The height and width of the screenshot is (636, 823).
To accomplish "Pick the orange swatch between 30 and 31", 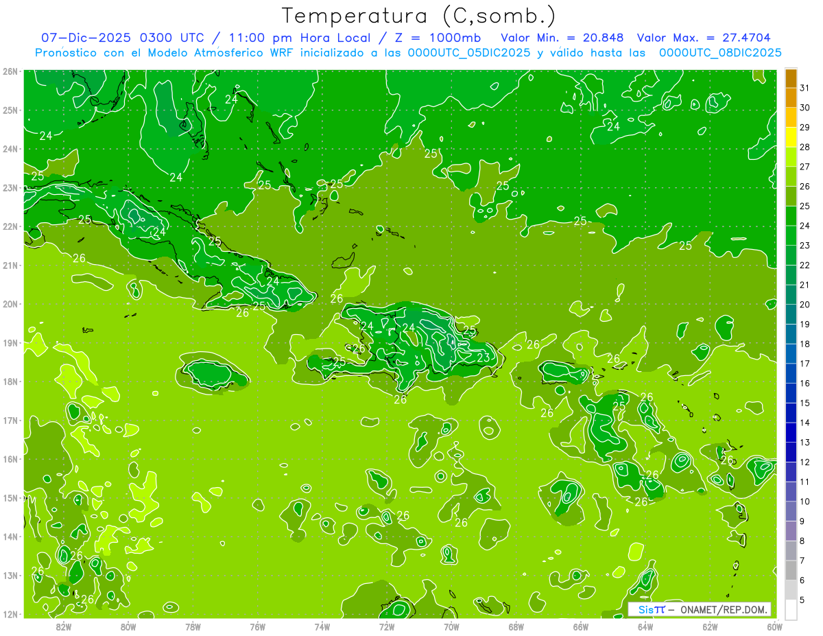I will (x=791, y=98).
